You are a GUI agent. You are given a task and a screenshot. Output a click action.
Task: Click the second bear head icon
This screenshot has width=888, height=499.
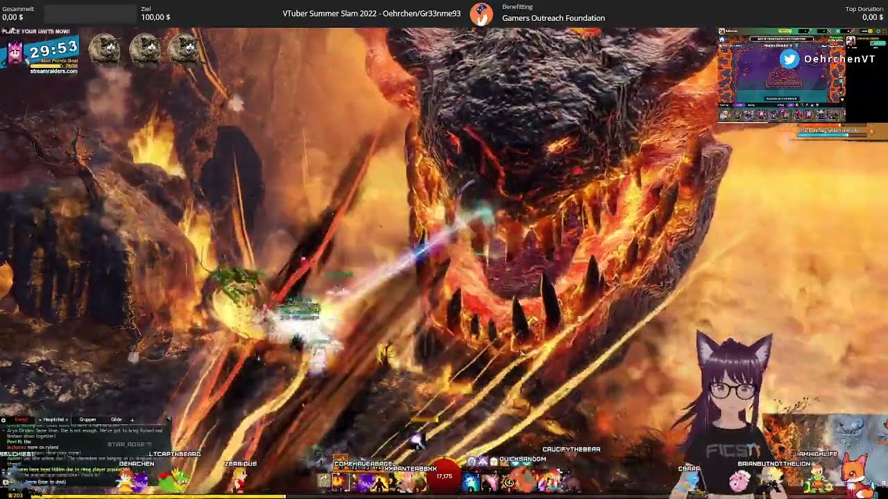pos(144,49)
